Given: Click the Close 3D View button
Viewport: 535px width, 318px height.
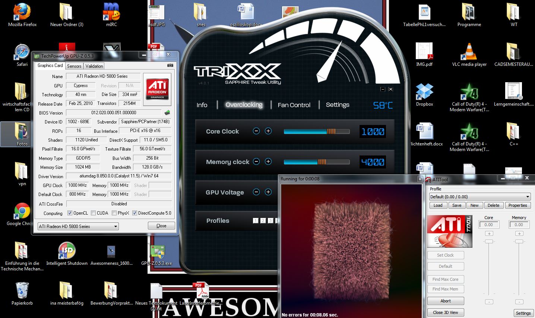Looking at the screenshot, I should [x=446, y=312].
